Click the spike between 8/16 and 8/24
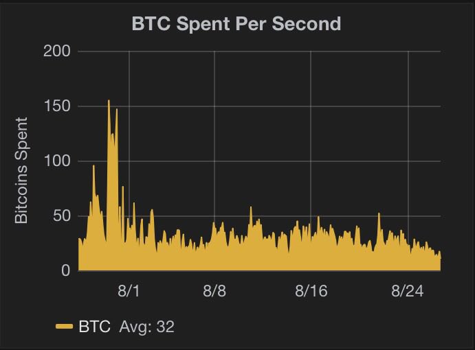The width and height of the screenshot is (475, 350). point(379,215)
